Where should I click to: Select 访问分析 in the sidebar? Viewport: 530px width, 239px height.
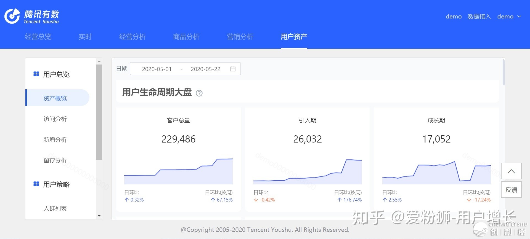(x=55, y=119)
